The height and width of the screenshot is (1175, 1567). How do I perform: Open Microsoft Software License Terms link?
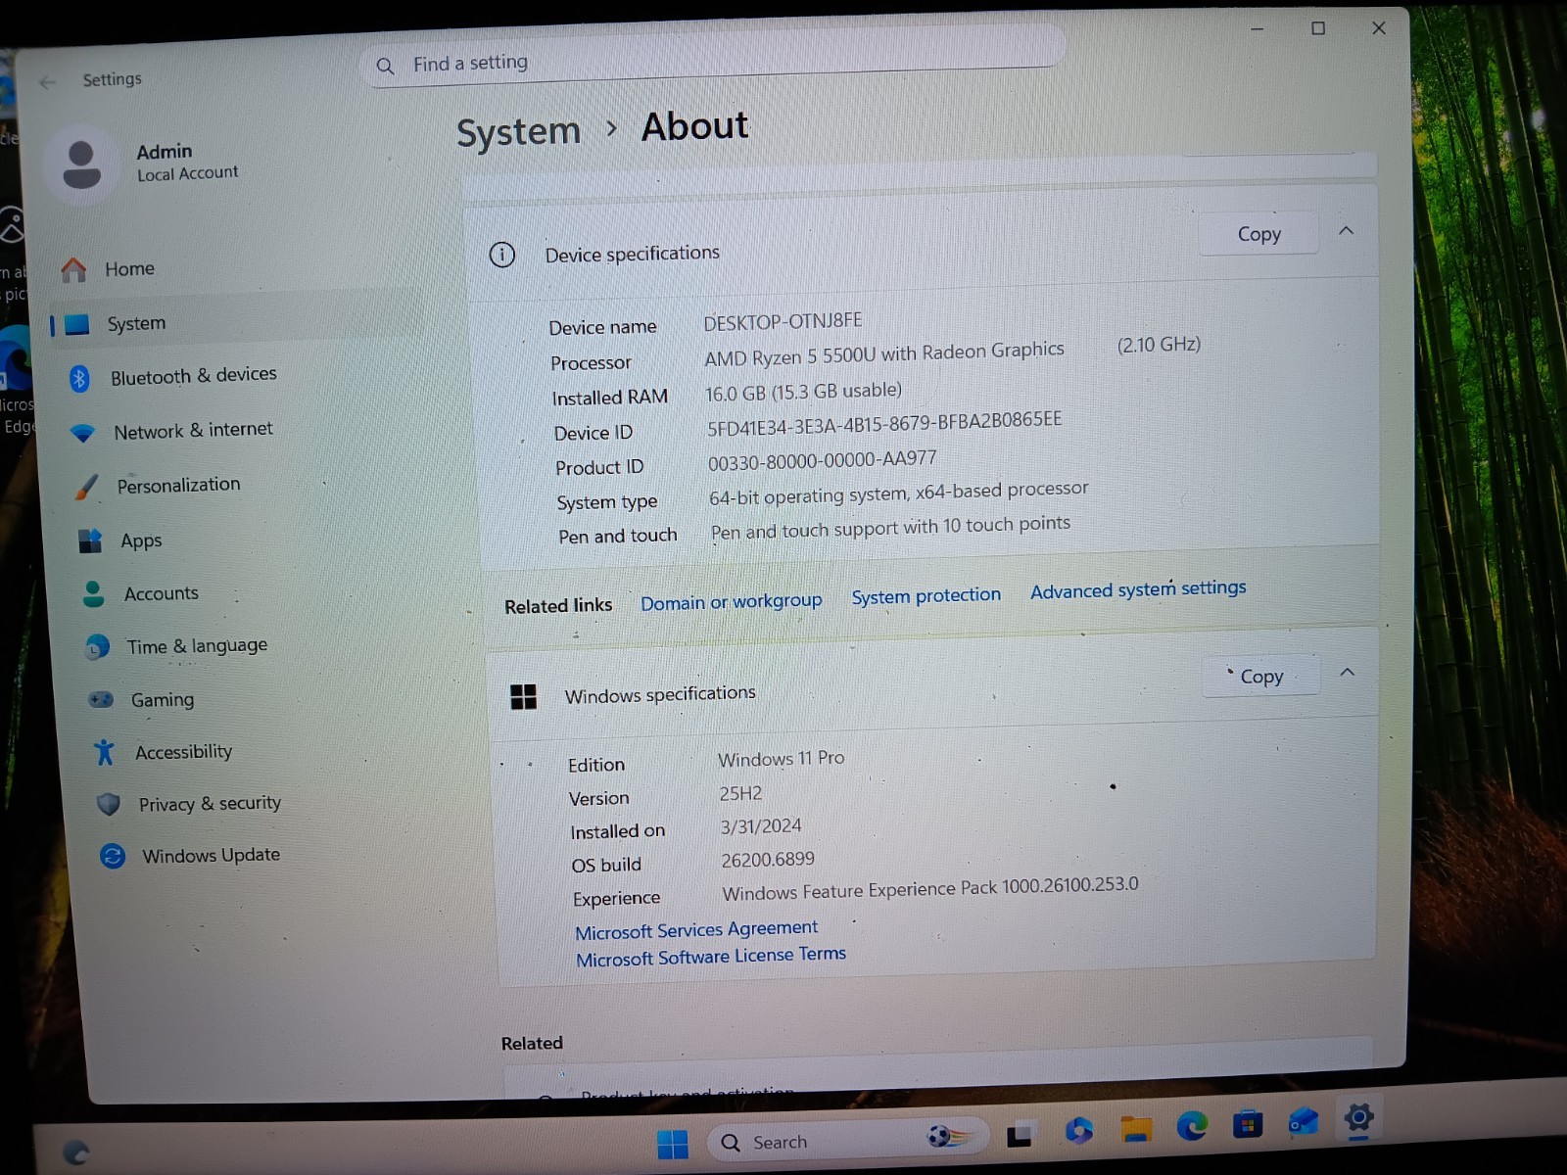[x=711, y=957]
